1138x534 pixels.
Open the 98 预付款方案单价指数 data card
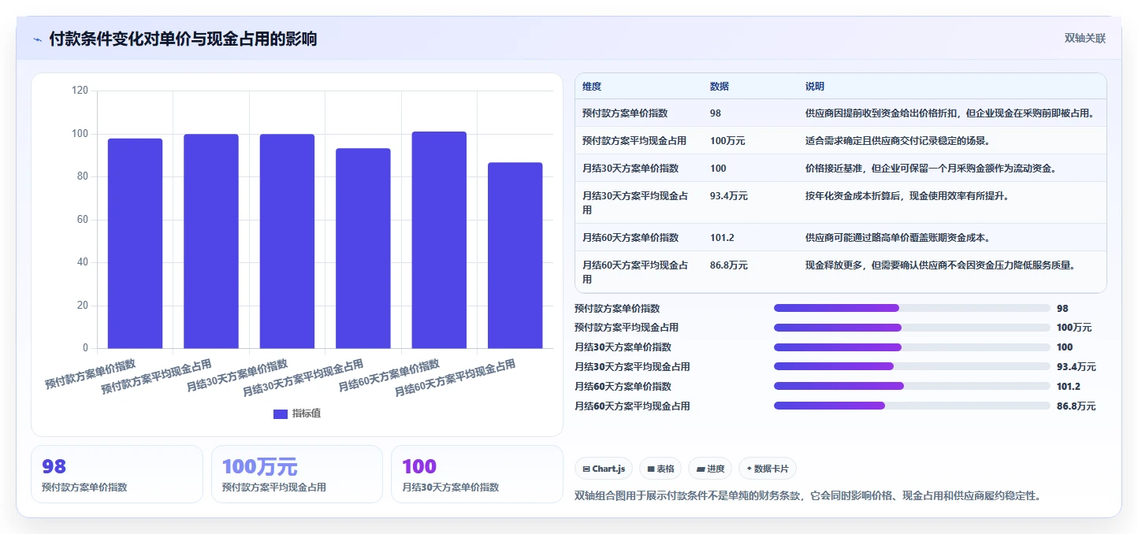117,474
